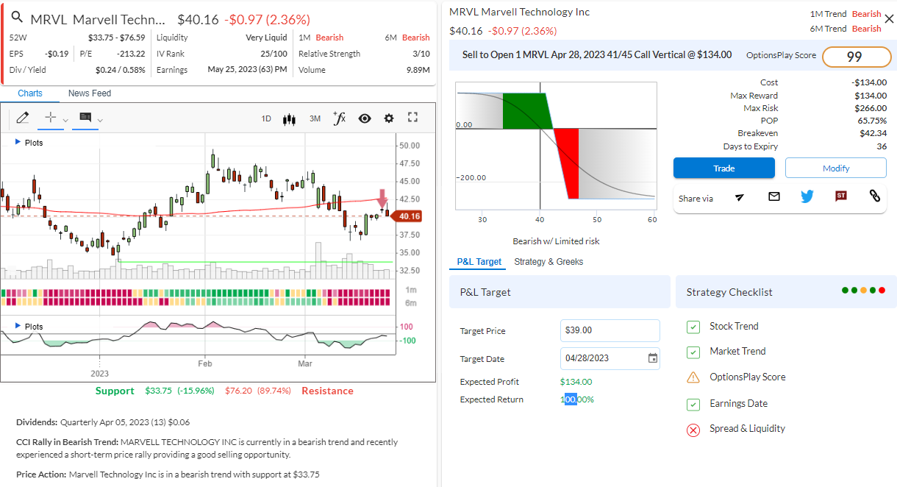Viewport: 897px width, 487px height.
Task: Click the Earnings Date check icon
Action: (x=693, y=404)
